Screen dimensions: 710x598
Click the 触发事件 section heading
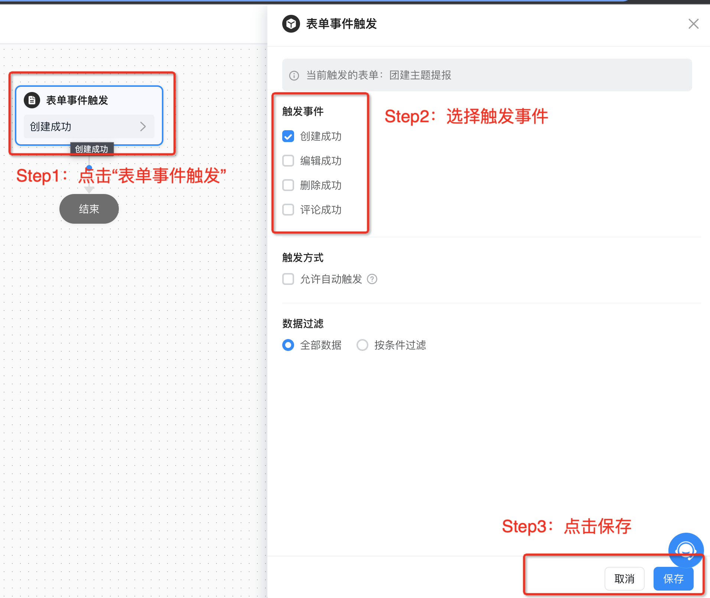[x=303, y=111]
